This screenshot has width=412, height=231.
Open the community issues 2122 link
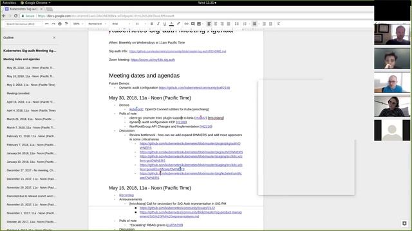178,208
